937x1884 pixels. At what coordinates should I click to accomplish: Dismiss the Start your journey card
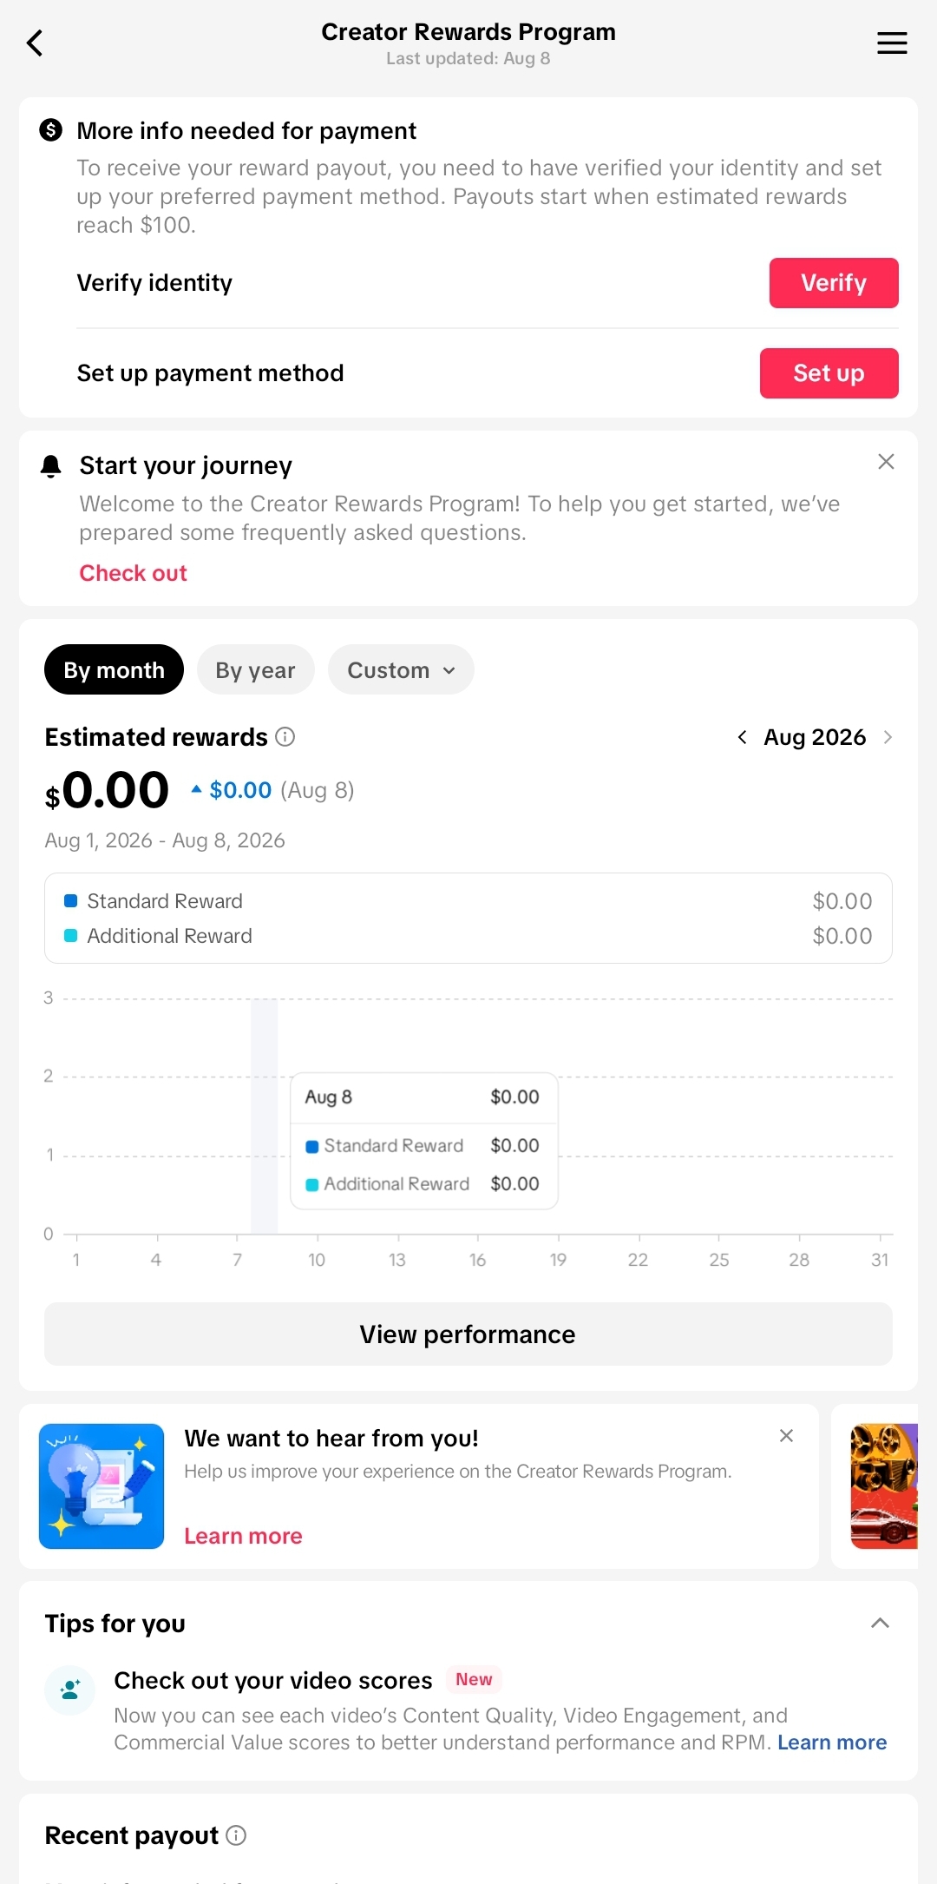click(886, 461)
